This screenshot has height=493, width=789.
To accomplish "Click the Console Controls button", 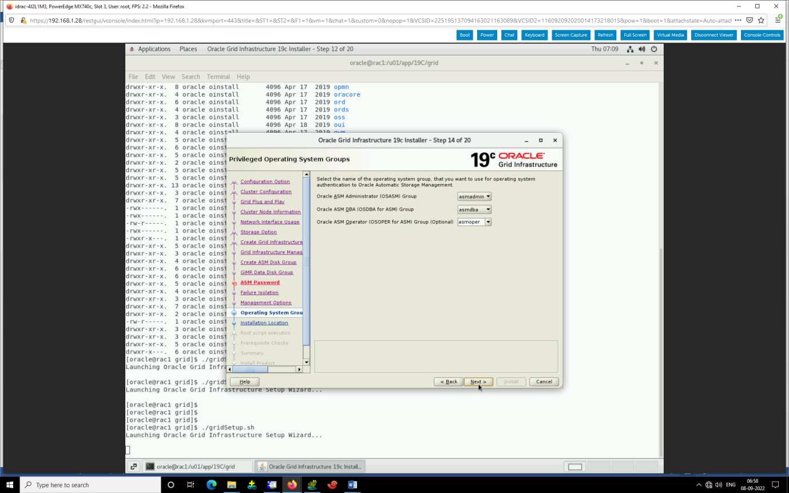I will tap(762, 35).
